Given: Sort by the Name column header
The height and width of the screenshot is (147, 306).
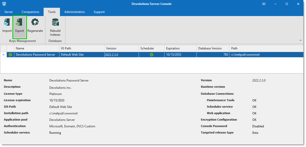Looking at the screenshot, I should click(20, 48).
